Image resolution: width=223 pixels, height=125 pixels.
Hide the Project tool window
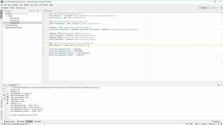[40, 11]
